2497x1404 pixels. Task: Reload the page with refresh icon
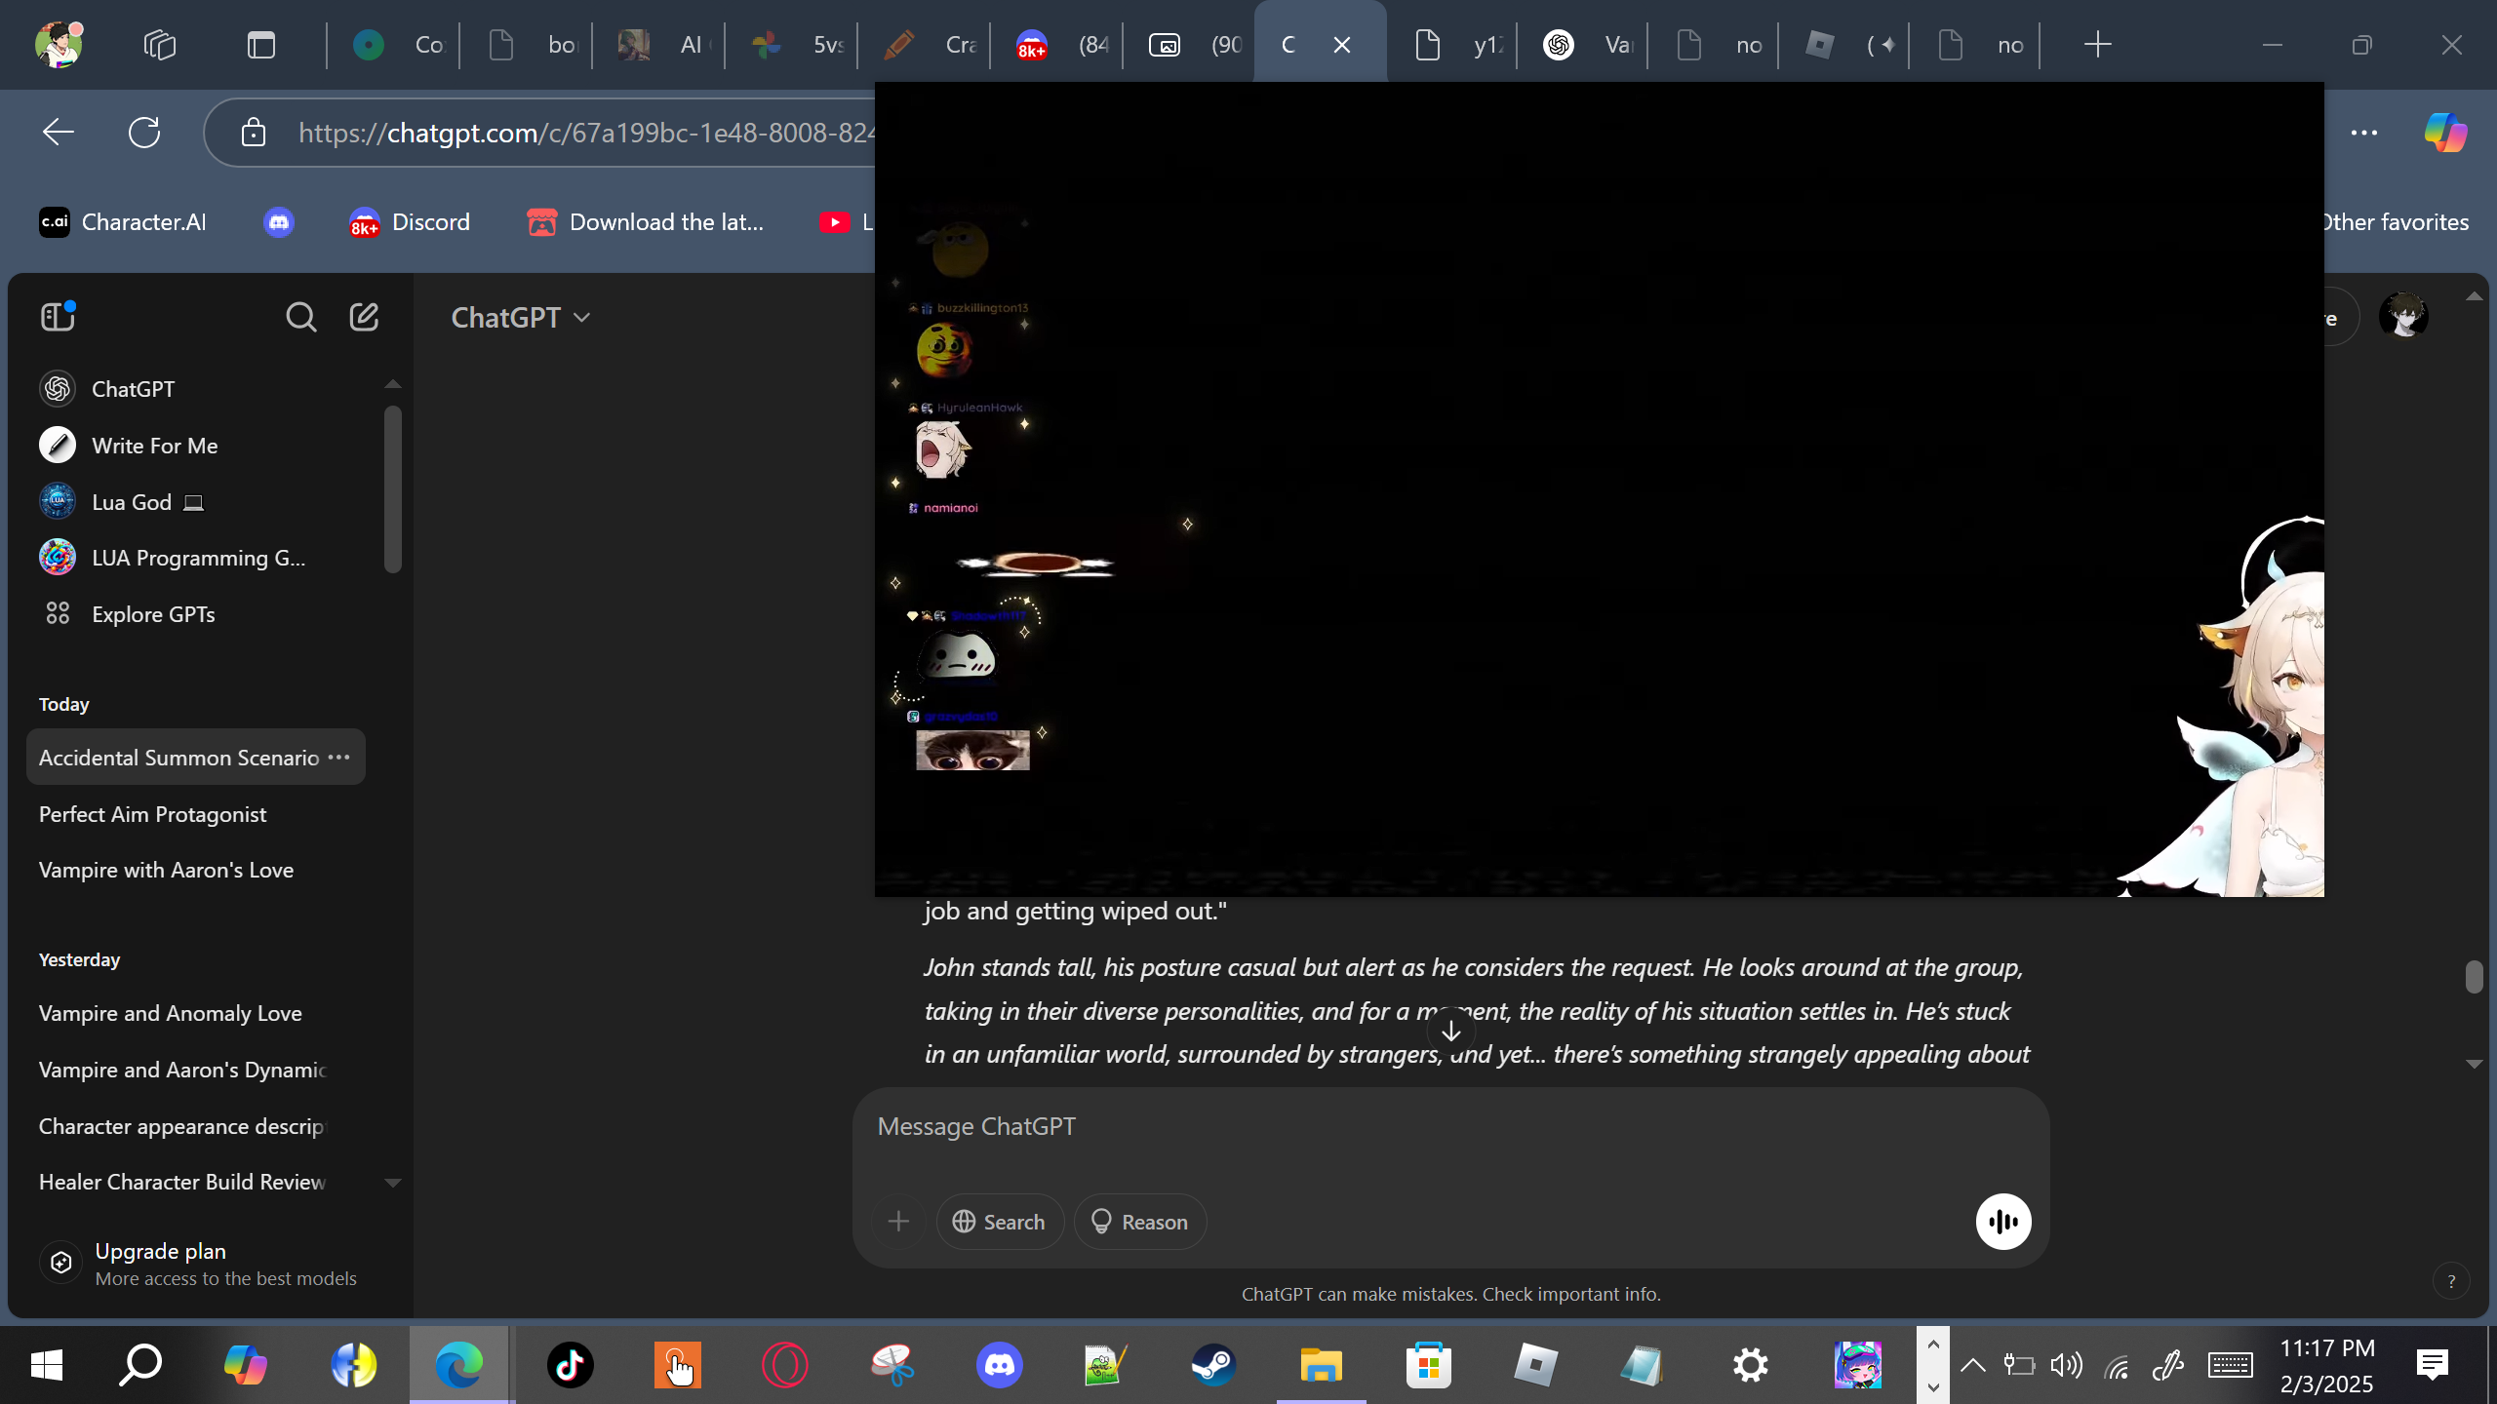pos(144,133)
